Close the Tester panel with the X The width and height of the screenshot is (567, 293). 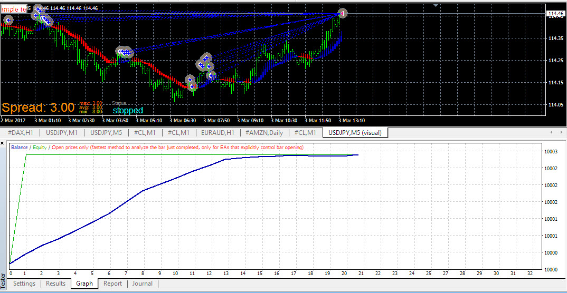point(3,143)
